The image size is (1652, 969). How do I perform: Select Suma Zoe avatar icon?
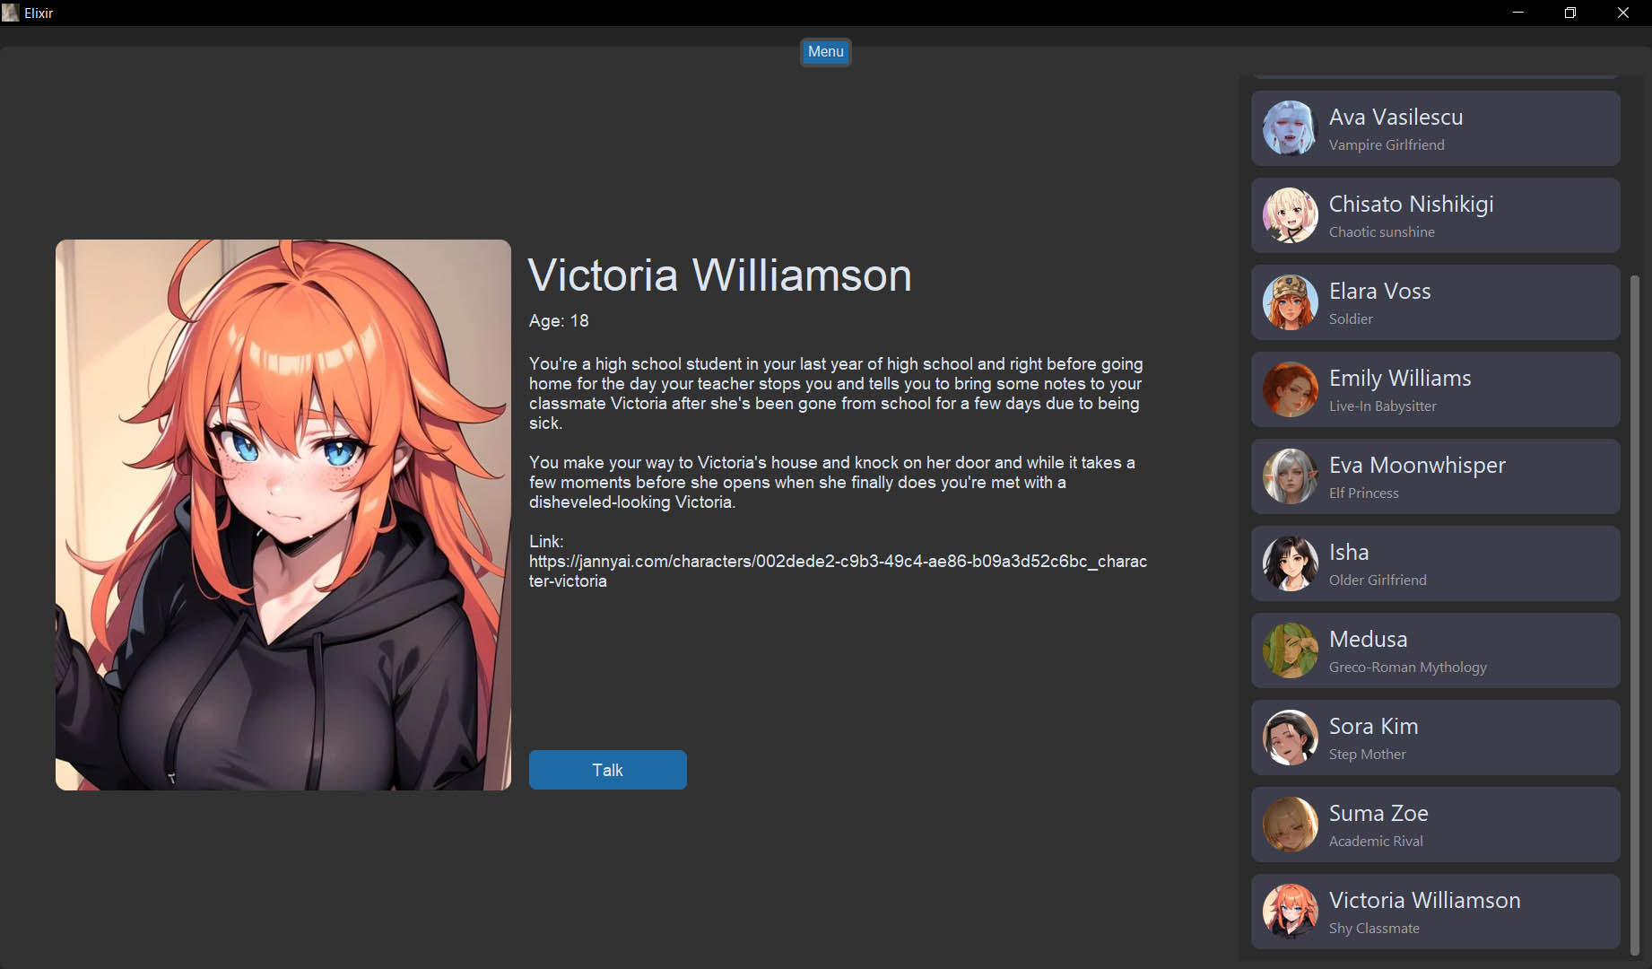coord(1290,825)
